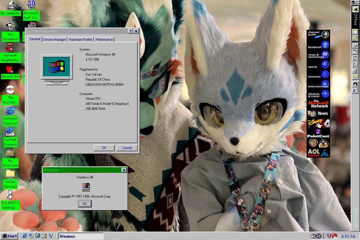360x240 pixels.
Task: Open the Warner Bros channel
Action: pos(319,144)
